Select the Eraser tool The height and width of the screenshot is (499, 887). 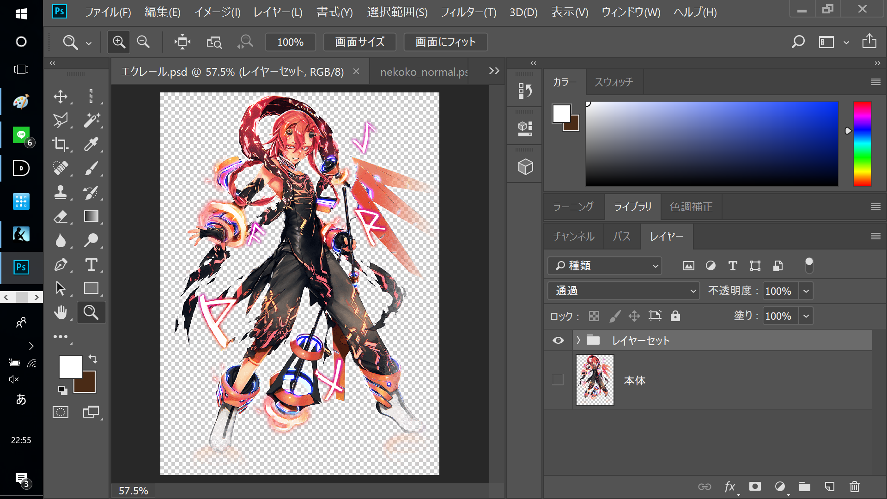61,216
